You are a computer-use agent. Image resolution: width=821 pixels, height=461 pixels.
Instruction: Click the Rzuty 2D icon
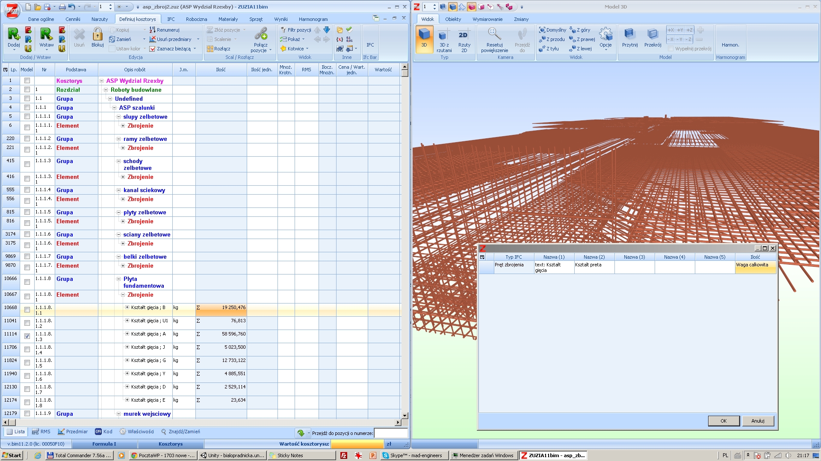464,35
